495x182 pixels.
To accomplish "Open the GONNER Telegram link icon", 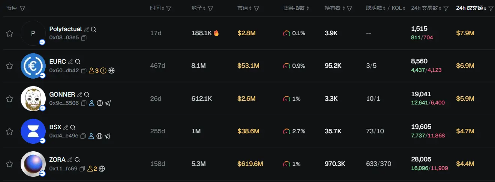I will pos(108,103).
